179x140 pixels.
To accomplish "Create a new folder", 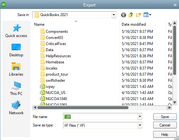I will click(x=138, y=15).
